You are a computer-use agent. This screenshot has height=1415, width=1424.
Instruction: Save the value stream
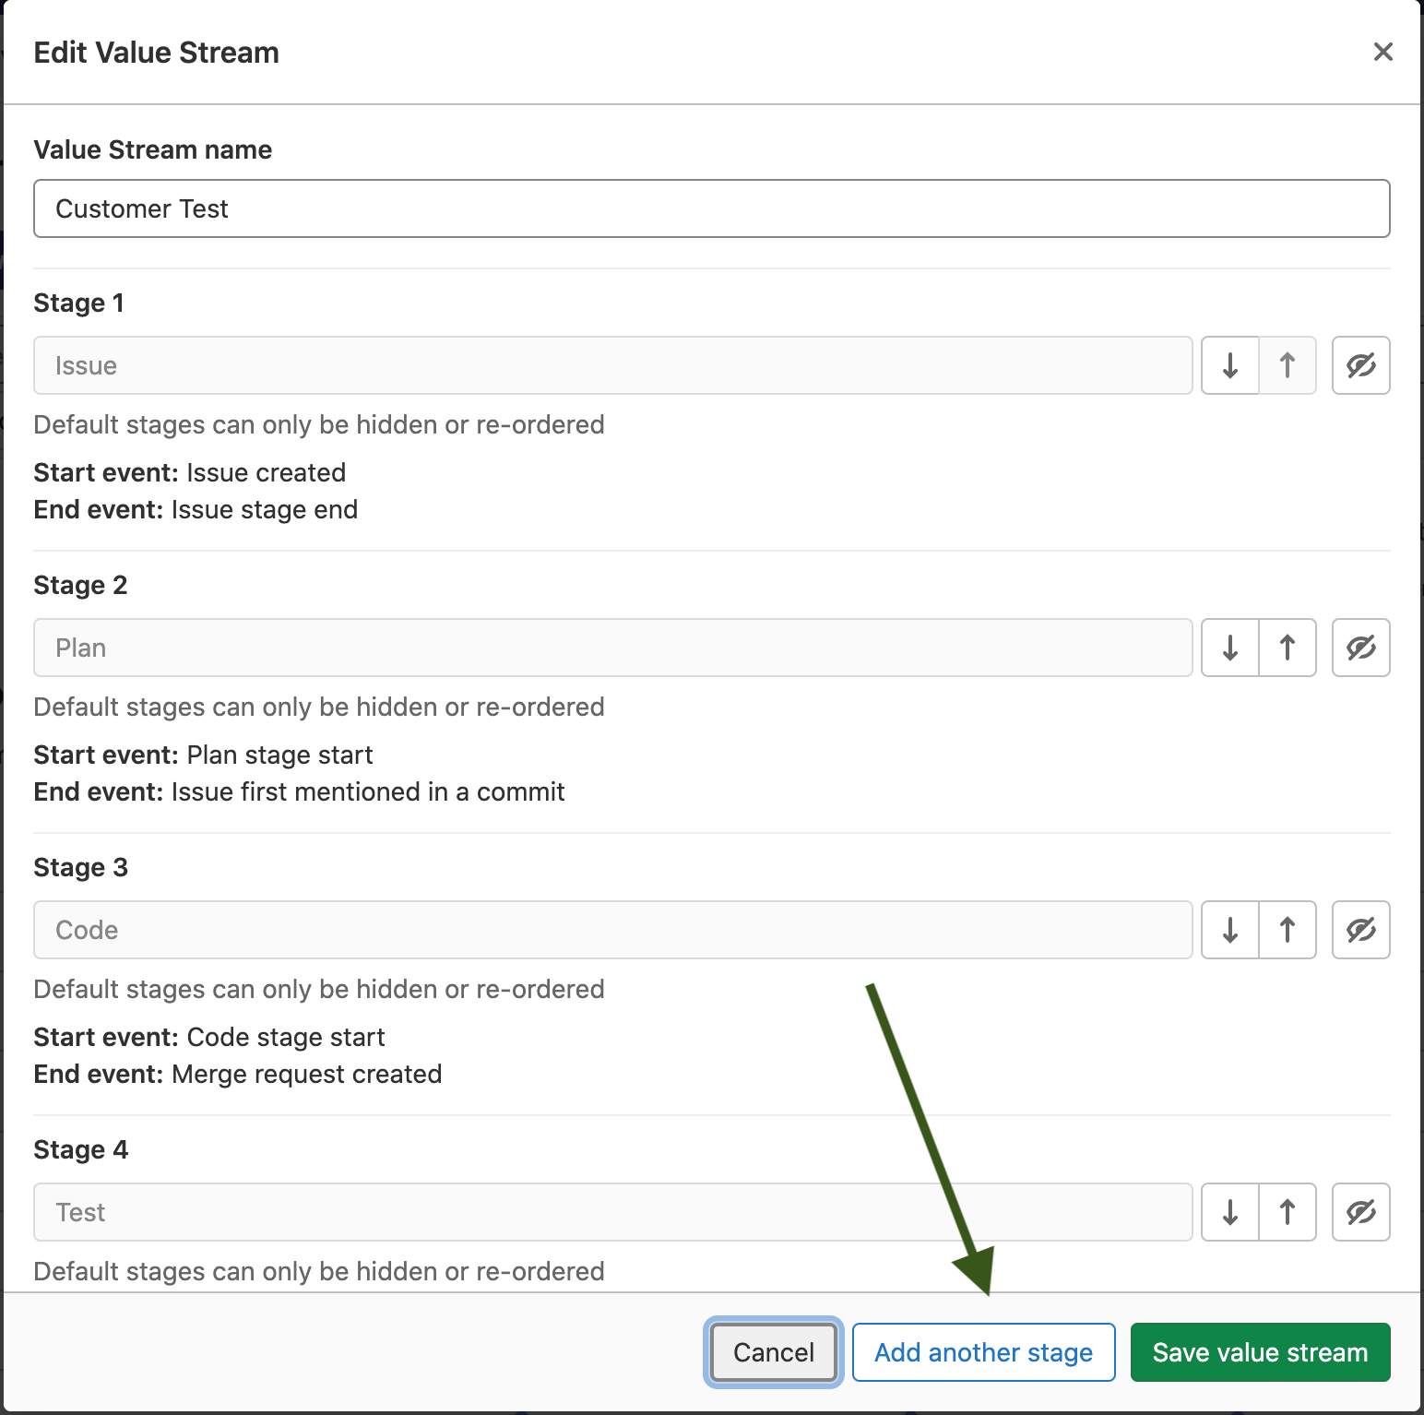(x=1260, y=1352)
